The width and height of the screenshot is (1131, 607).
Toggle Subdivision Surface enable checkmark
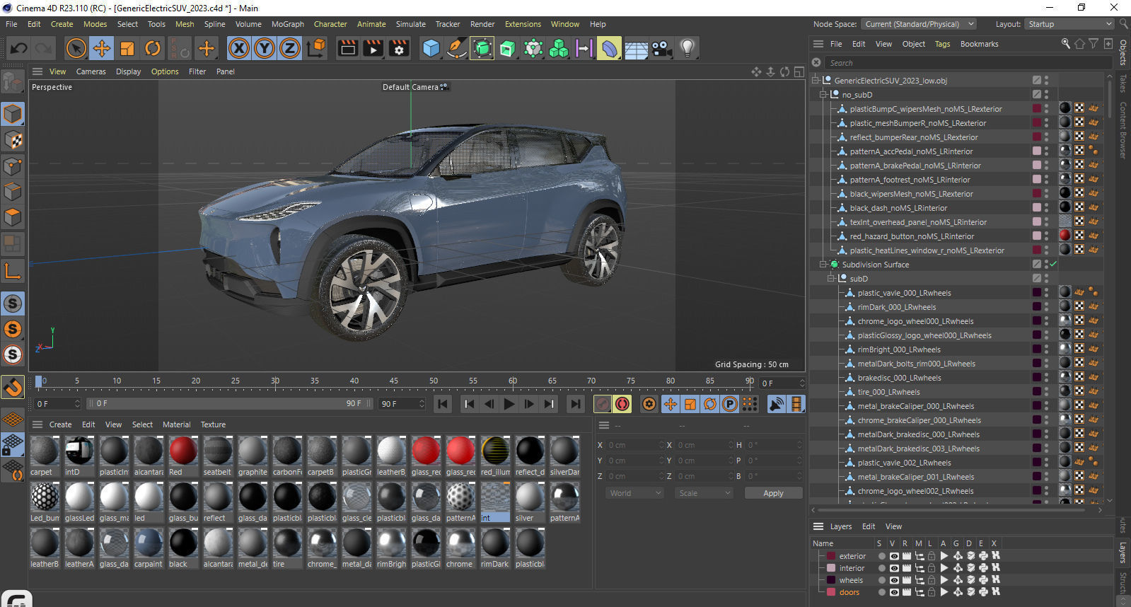(x=1053, y=264)
